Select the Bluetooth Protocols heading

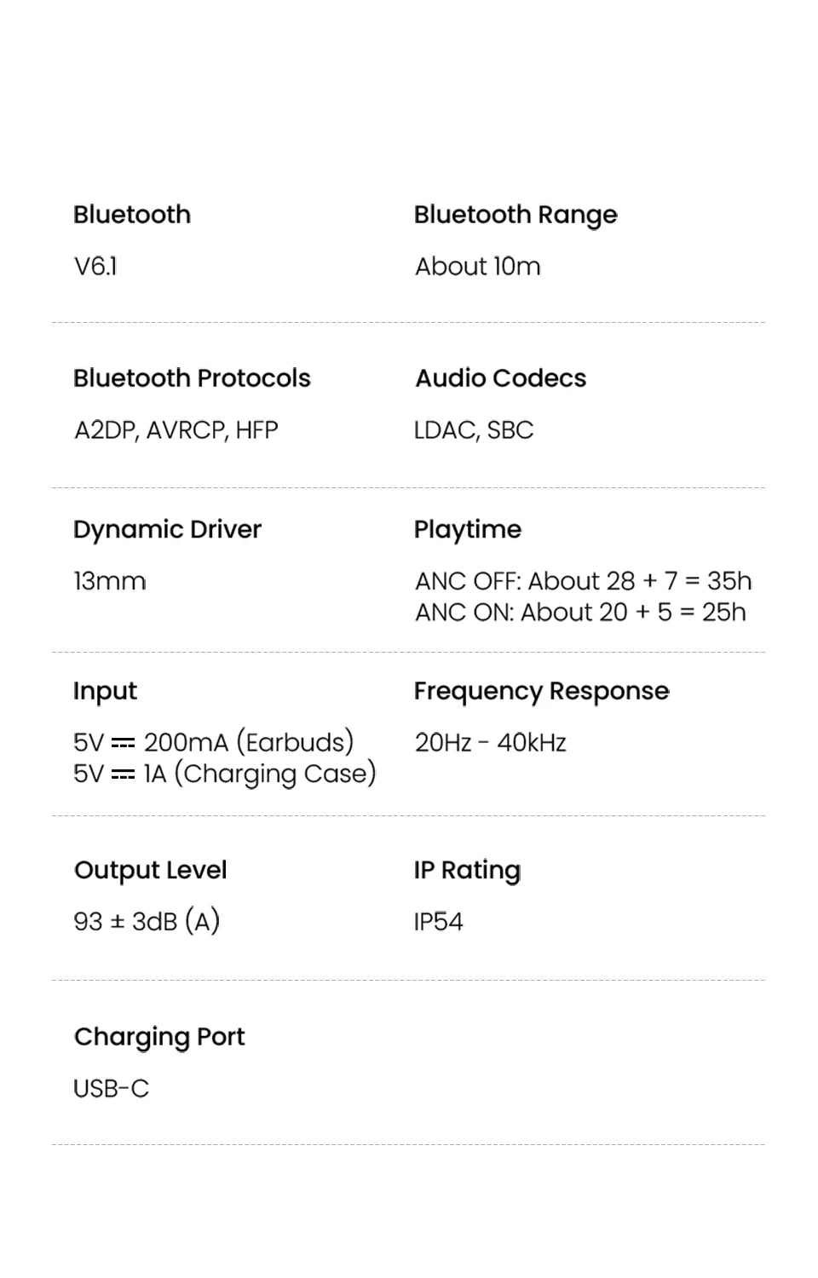point(192,378)
